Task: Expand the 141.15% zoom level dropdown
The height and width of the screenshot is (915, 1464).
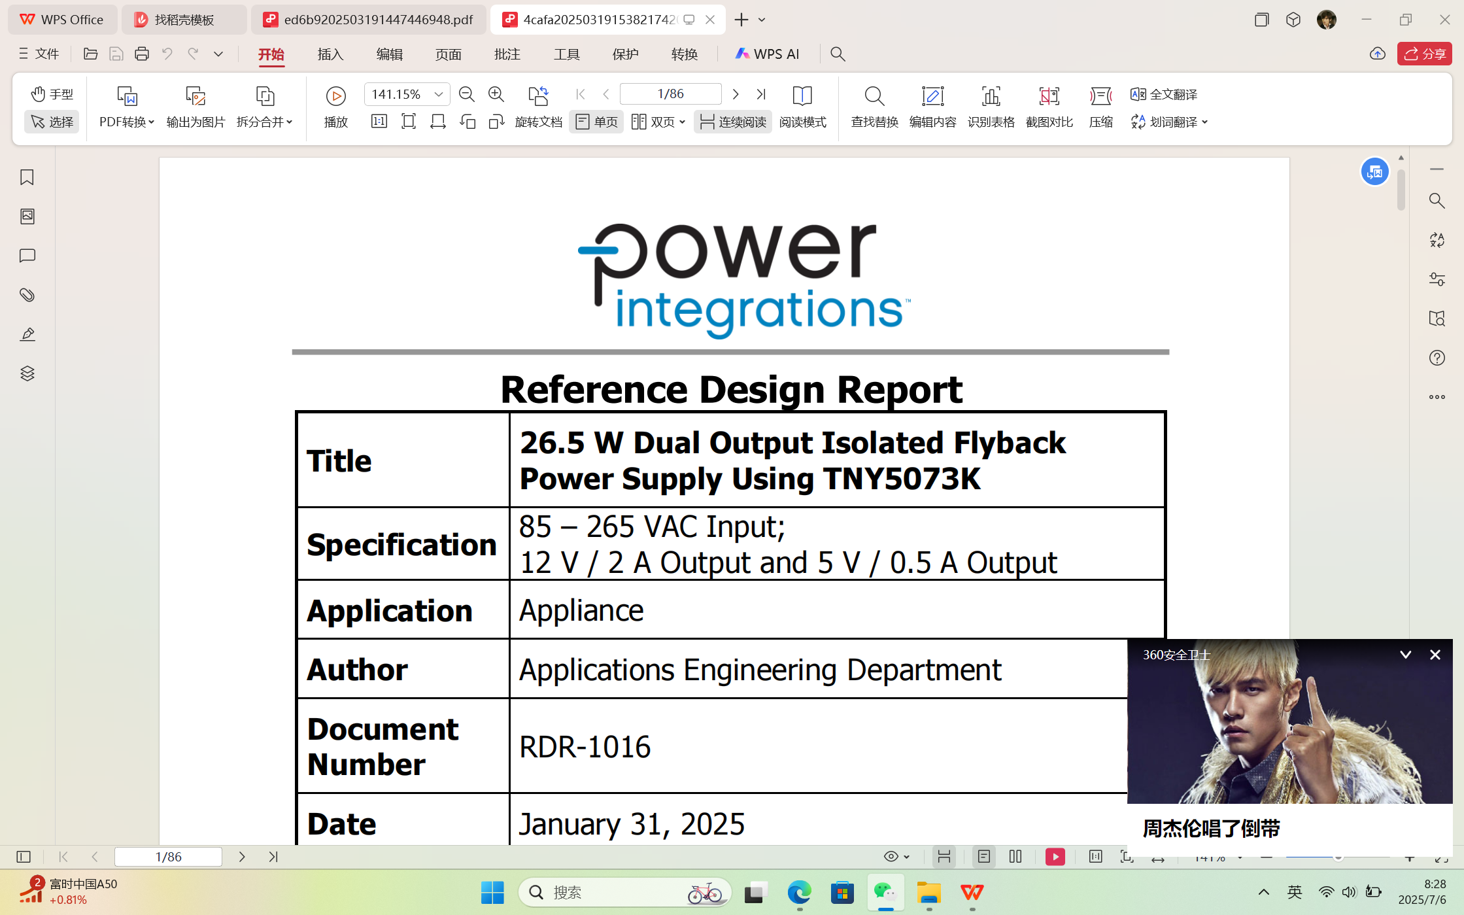Action: tap(439, 94)
